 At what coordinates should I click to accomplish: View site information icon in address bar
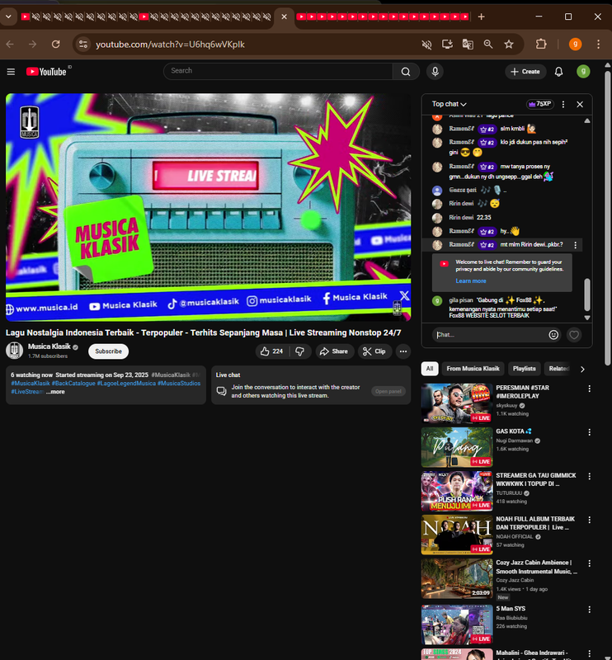tap(83, 45)
